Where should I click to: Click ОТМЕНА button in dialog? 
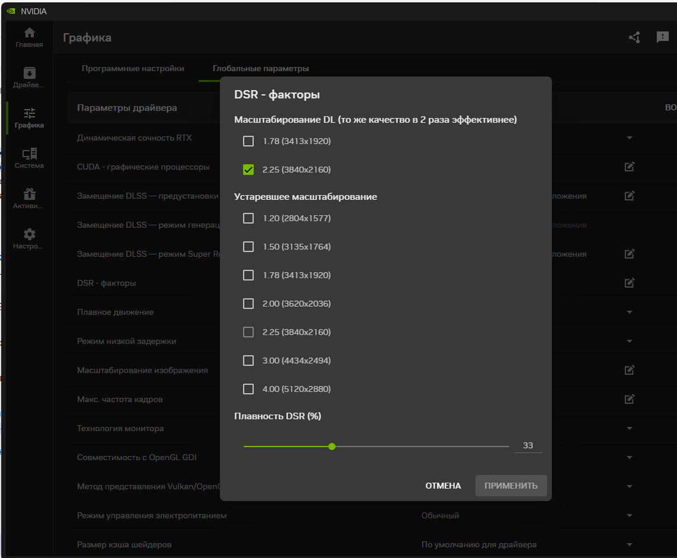443,486
